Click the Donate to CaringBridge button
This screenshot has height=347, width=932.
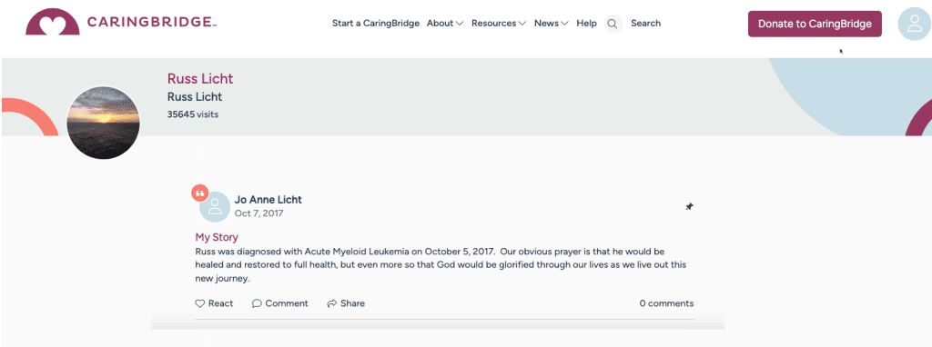pos(815,24)
